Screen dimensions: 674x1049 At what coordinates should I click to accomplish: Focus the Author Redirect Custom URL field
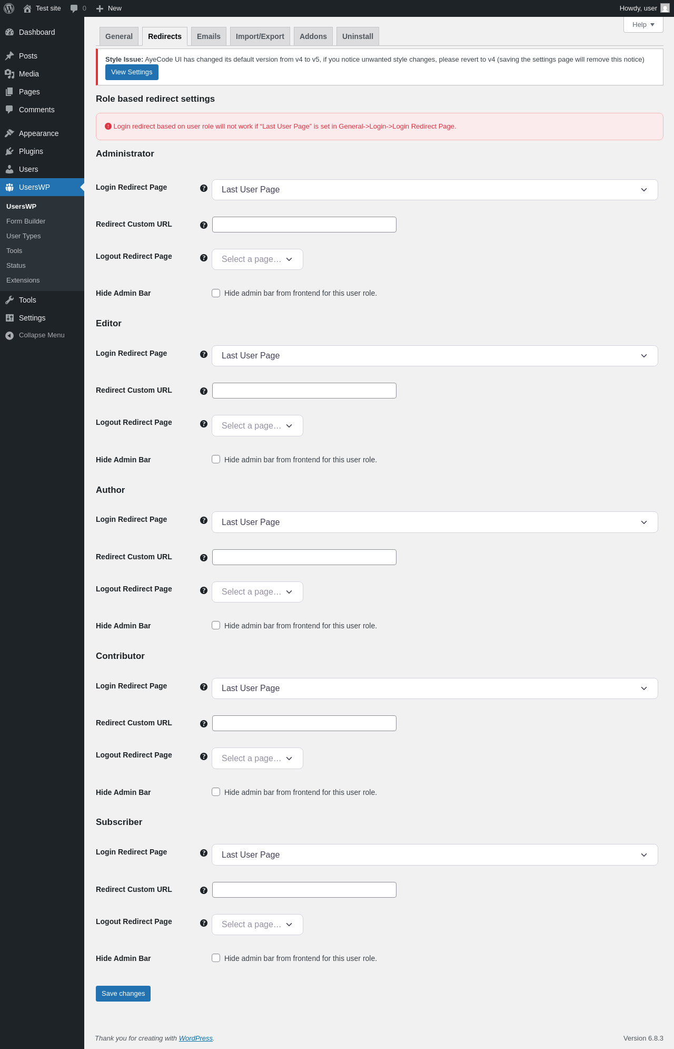pos(304,557)
